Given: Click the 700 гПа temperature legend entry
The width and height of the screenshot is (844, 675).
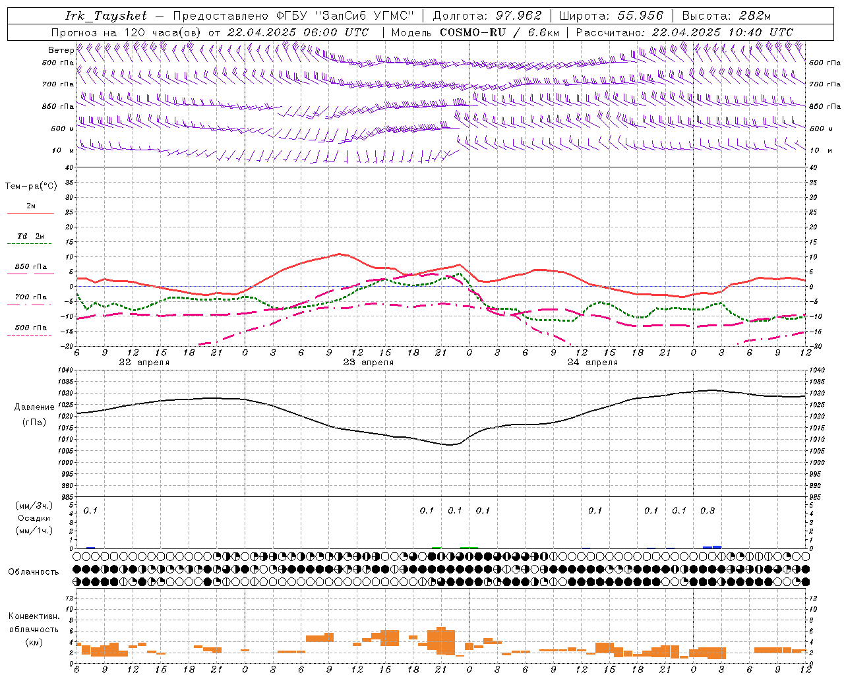Looking at the screenshot, I should click(x=31, y=297).
